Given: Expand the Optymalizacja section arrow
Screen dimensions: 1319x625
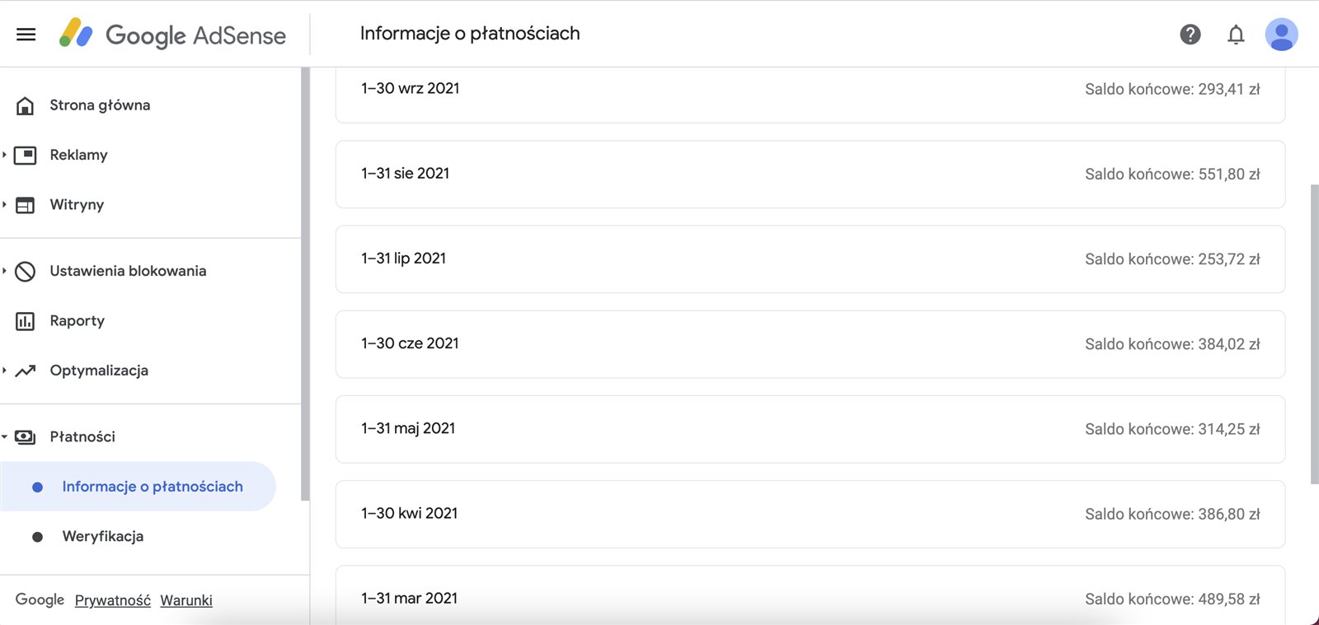Looking at the screenshot, I should point(5,371).
